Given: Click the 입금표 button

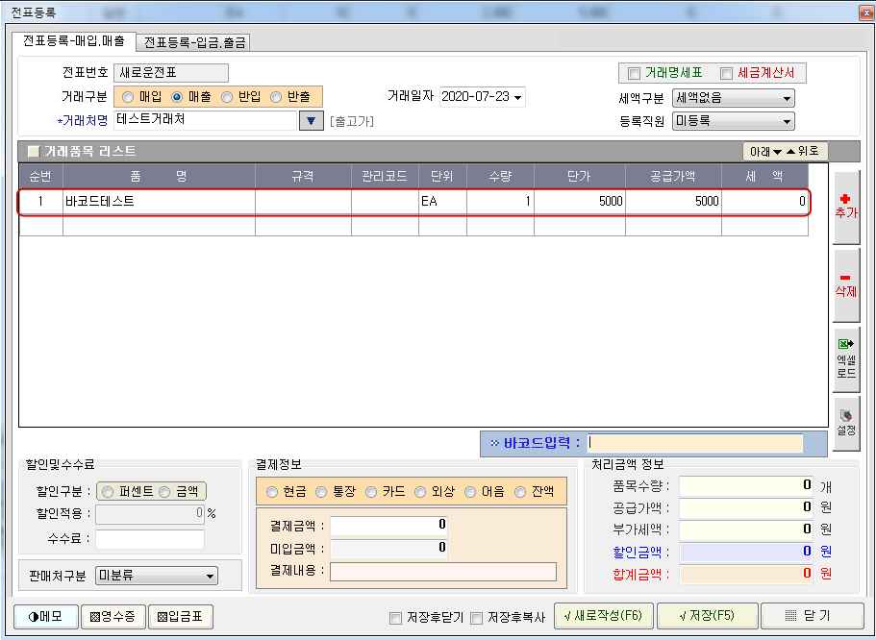Looking at the screenshot, I should [181, 617].
